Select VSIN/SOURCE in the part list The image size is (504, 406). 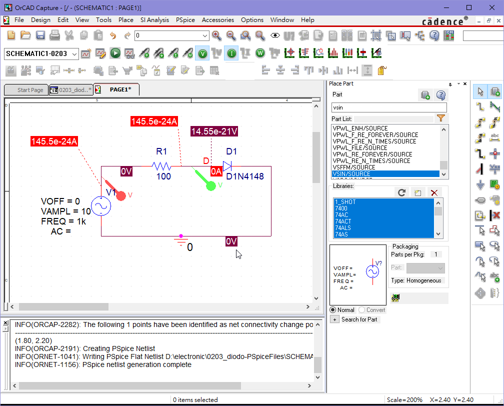click(385, 174)
